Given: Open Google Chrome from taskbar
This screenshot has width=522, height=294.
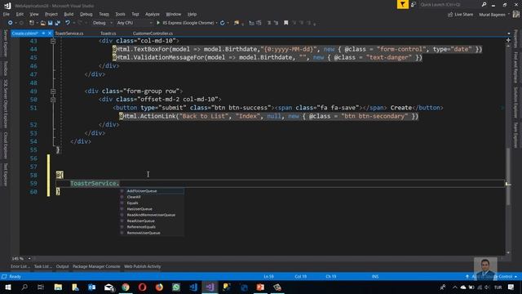Looking at the screenshot, I should point(126,287).
